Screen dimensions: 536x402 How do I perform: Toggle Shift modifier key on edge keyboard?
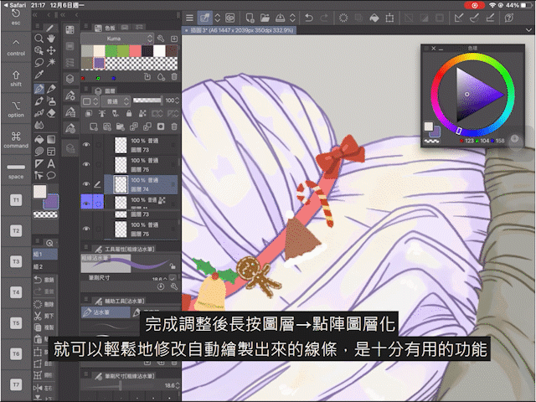coord(16,78)
